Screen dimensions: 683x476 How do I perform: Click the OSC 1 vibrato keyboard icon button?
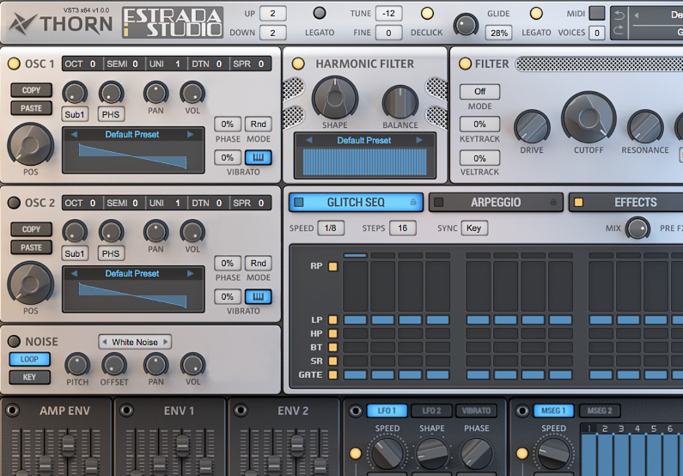[258, 157]
